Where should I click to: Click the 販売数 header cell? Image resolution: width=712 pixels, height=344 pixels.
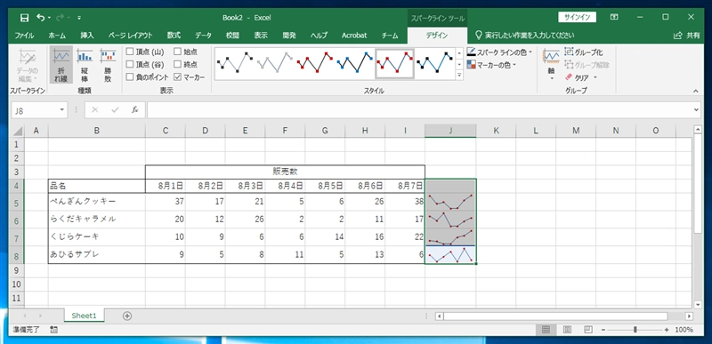(285, 172)
